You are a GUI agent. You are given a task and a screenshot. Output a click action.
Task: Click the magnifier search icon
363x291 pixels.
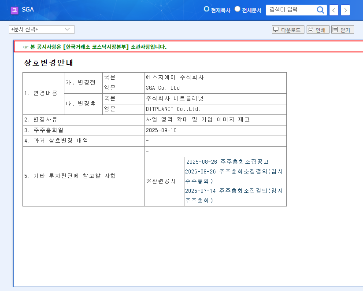coord(320,10)
